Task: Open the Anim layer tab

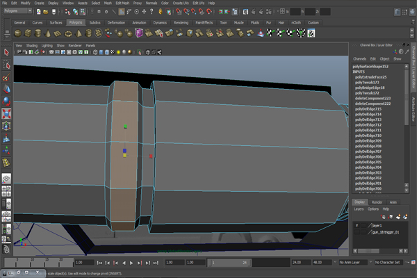Action: tap(393, 202)
